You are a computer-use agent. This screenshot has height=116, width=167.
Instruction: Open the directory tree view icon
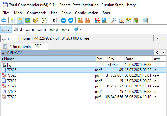click(x=35, y=20)
